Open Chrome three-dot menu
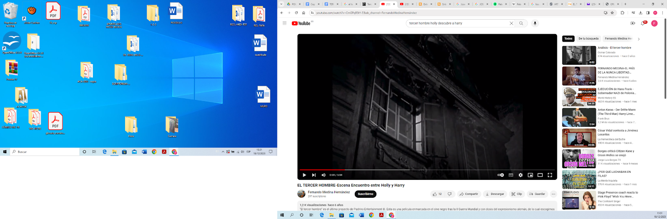667x219 pixels. tap(662, 13)
